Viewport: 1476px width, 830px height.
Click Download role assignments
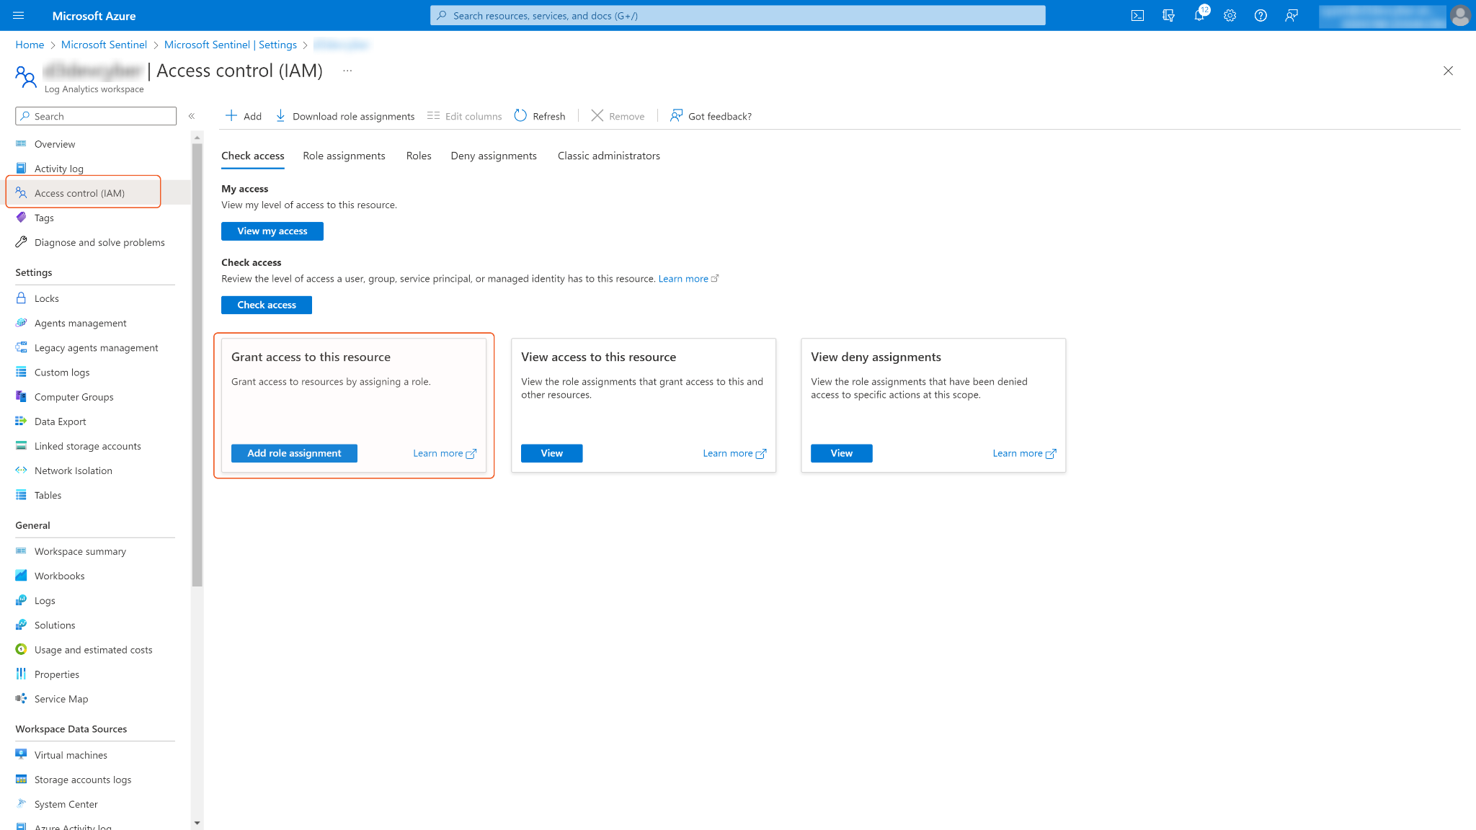point(345,116)
